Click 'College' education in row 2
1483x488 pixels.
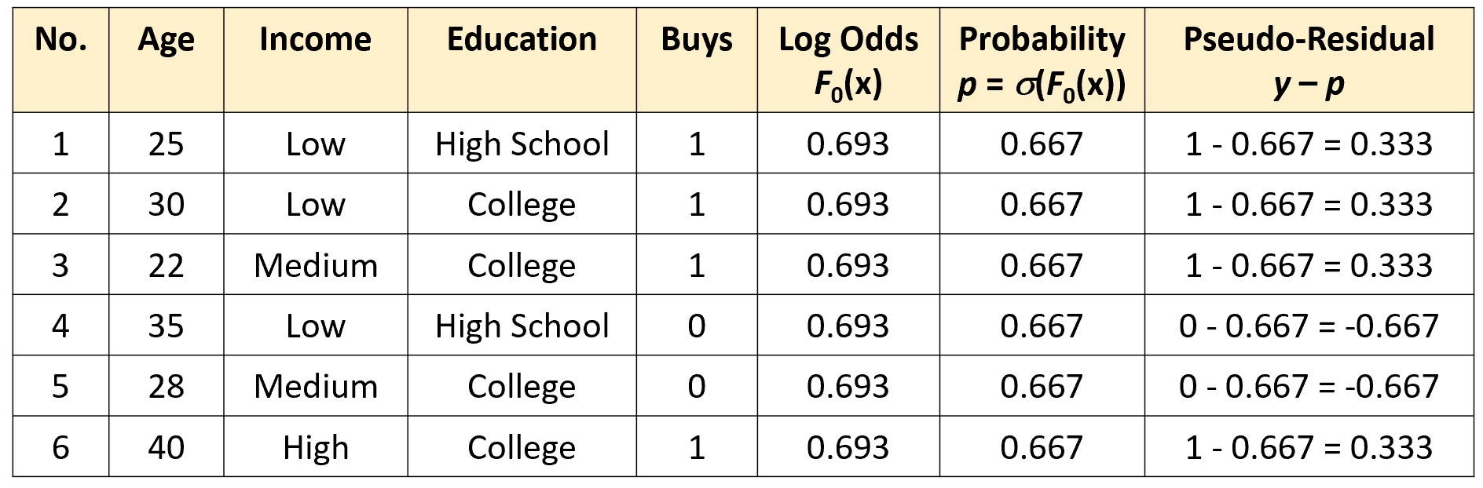[x=522, y=205]
